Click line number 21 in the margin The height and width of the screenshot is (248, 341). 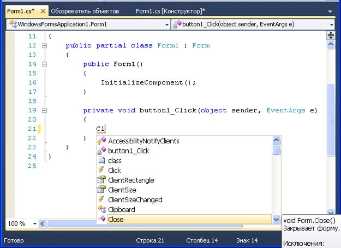[32, 129]
